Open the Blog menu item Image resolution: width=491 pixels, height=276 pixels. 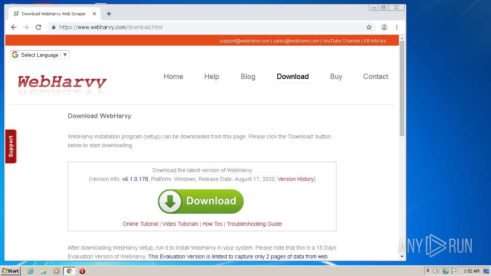[x=248, y=76]
